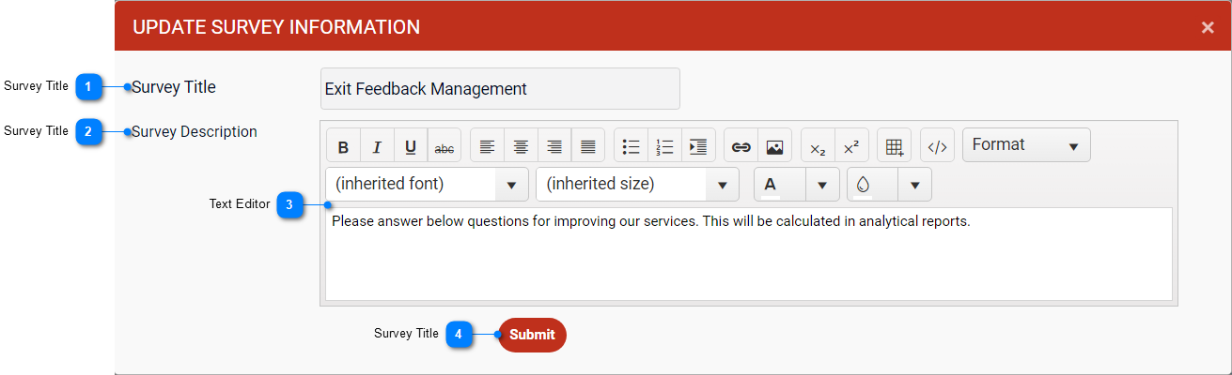
Task: Center align the text
Action: click(521, 146)
